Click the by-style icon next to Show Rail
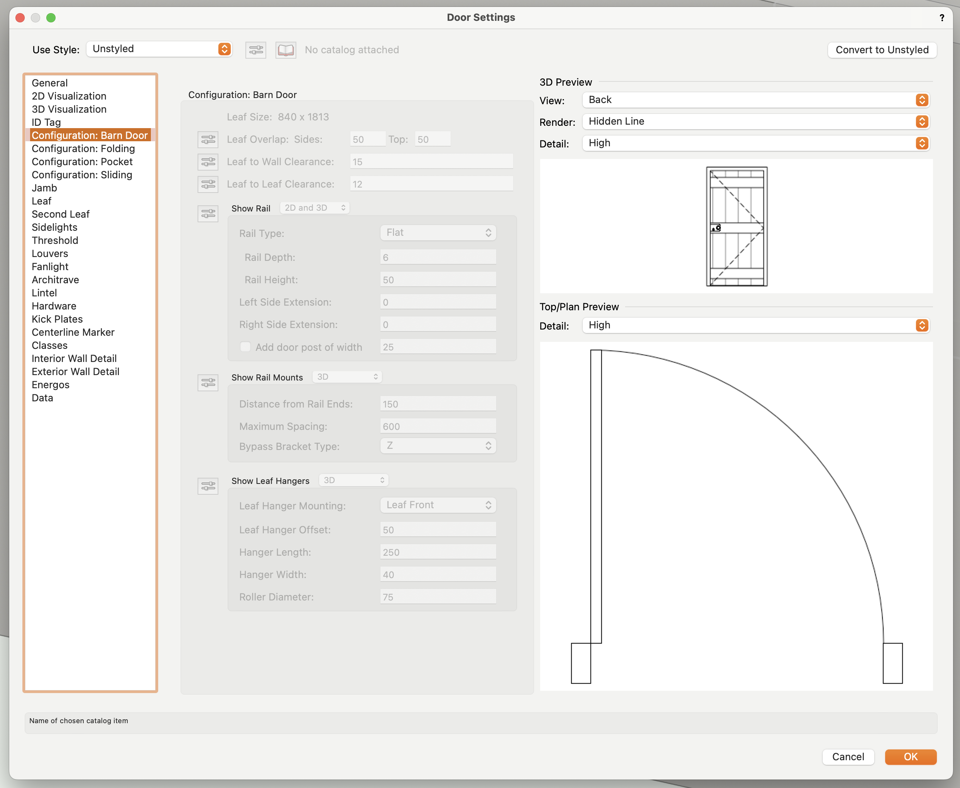The width and height of the screenshot is (960, 788). coord(208,213)
